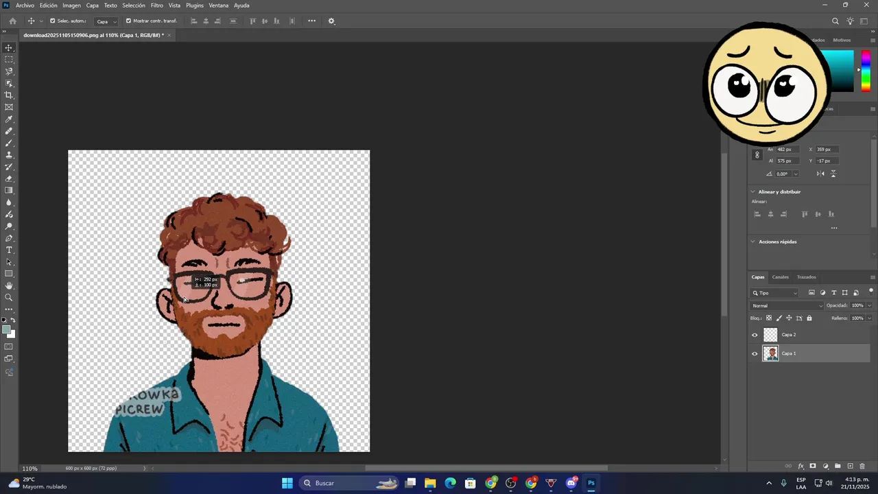Viewport: 878px width, 494px height.
Task: Hide the Capa 1 layer
Action: [x=755, y=354]
